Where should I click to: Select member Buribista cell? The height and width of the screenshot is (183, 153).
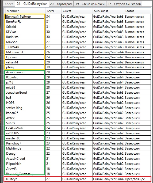25,37
